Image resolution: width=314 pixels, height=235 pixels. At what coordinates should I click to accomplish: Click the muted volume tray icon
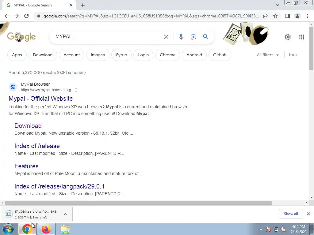[283, 229]
